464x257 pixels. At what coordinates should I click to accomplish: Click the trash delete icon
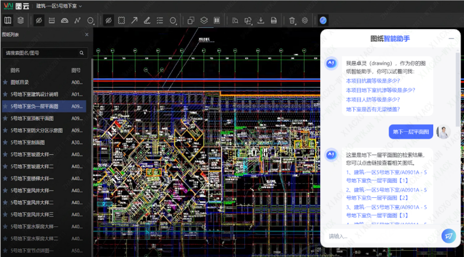pyautogui.click(x=292, y=20)
